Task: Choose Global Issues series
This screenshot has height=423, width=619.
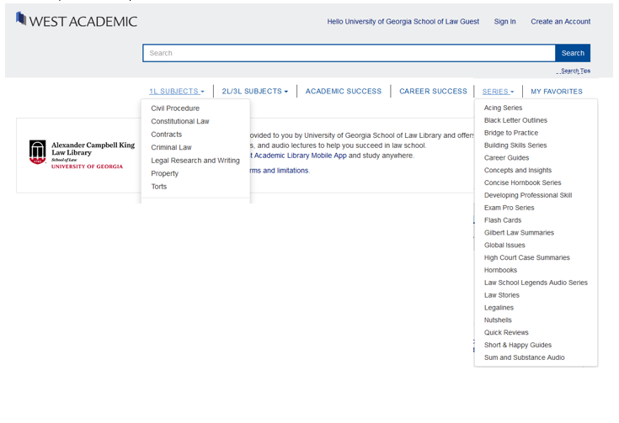Action: coord(505,246)
